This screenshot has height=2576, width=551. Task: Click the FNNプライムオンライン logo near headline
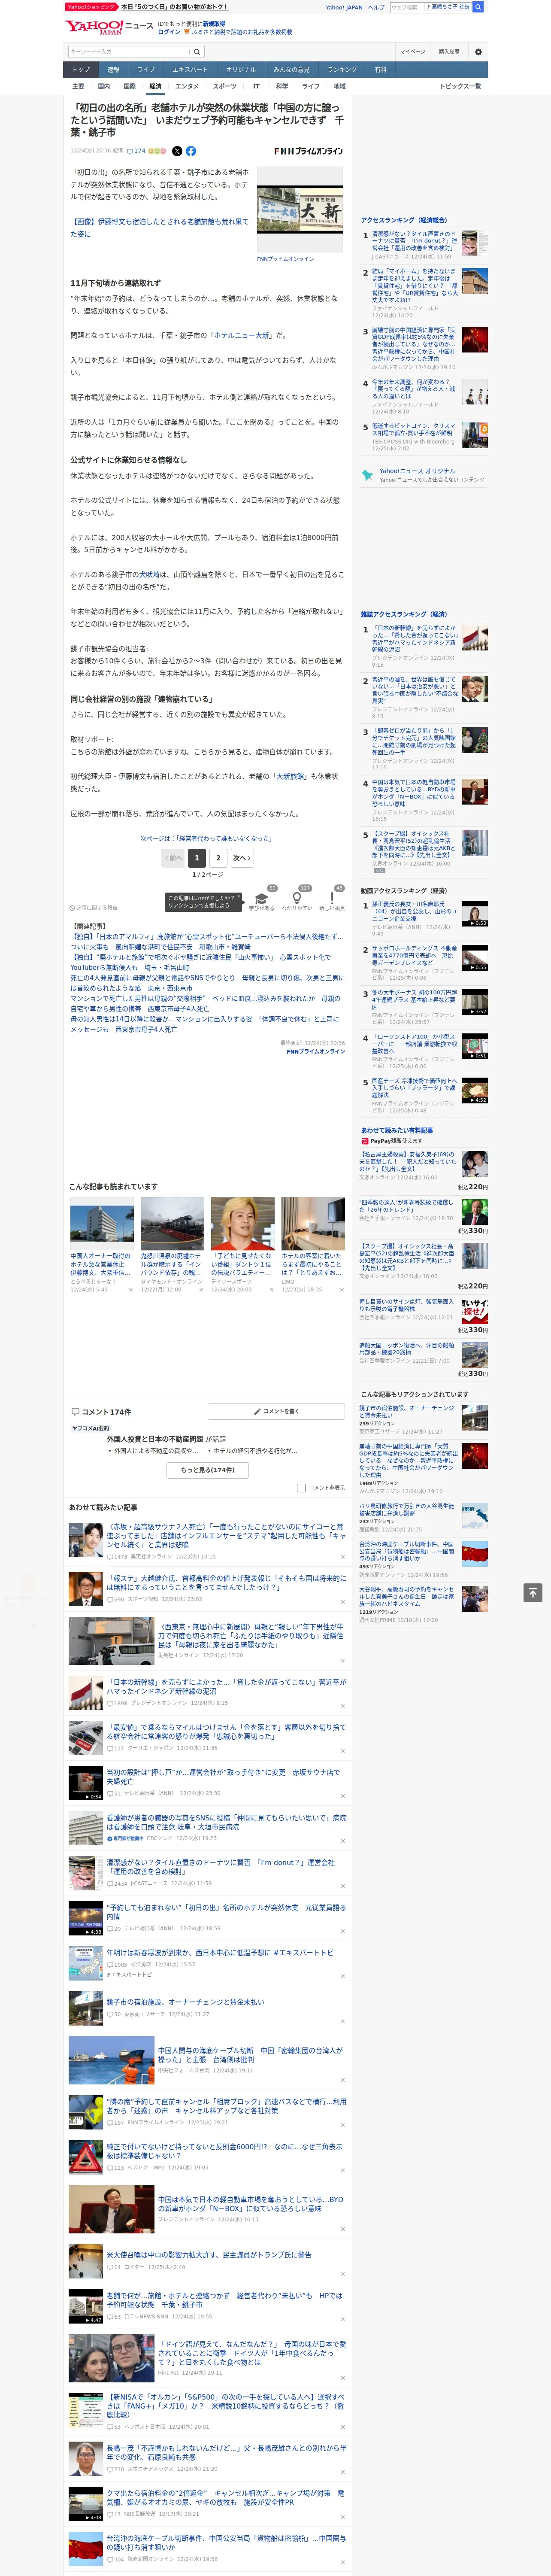308,151
